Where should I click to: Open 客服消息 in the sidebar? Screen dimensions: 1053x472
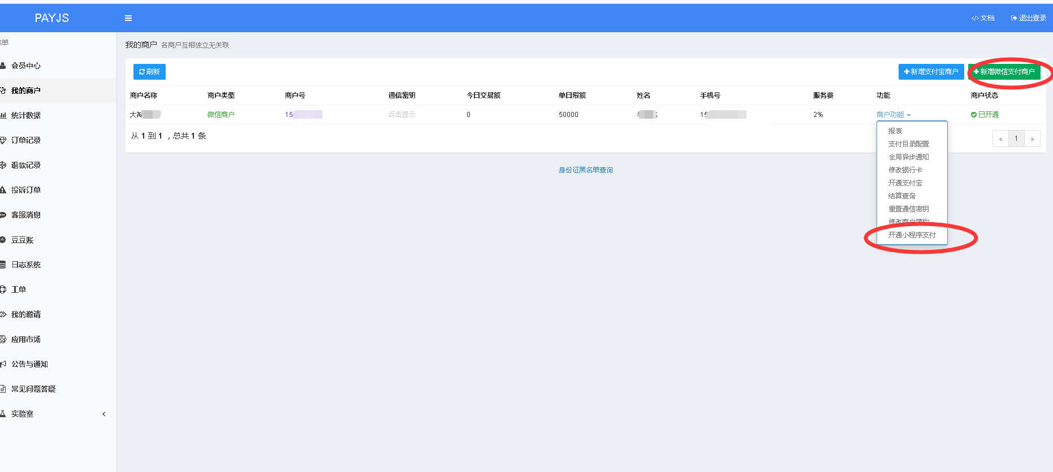(x=58, y=215)
